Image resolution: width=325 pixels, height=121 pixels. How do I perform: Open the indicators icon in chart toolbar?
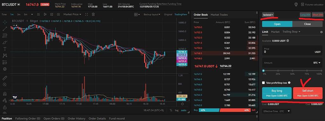coord(38,14)
